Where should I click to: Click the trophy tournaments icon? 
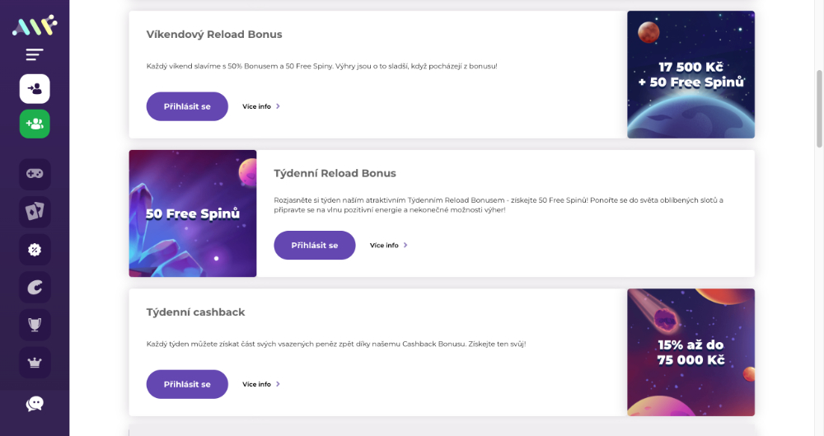point(35,325)
